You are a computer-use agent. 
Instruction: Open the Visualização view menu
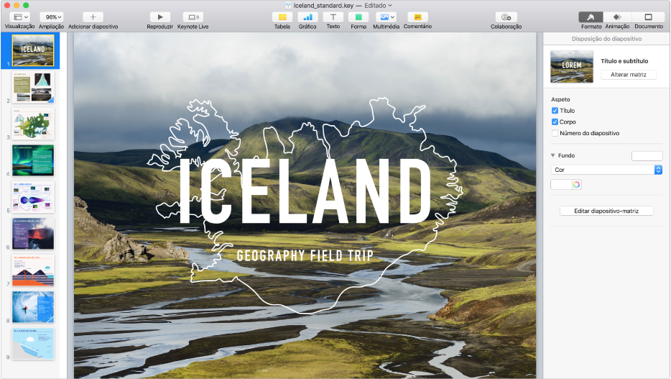[19, 17]
